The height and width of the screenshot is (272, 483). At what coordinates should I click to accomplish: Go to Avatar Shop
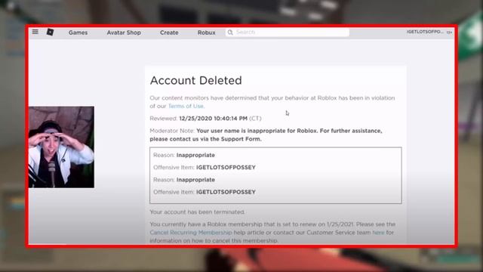pyautogui.click(x=124, y=32)
